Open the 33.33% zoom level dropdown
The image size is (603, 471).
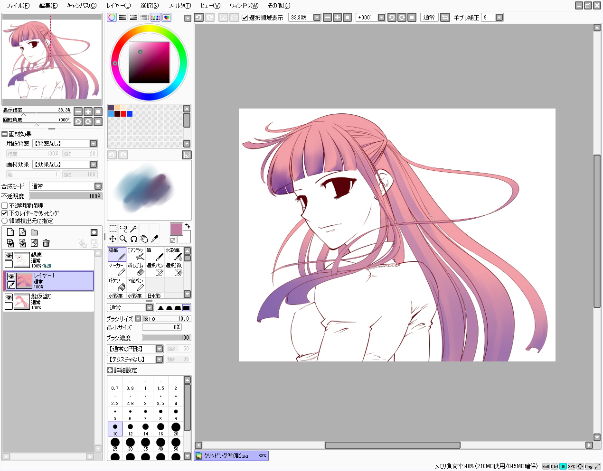tap(317, 18)
